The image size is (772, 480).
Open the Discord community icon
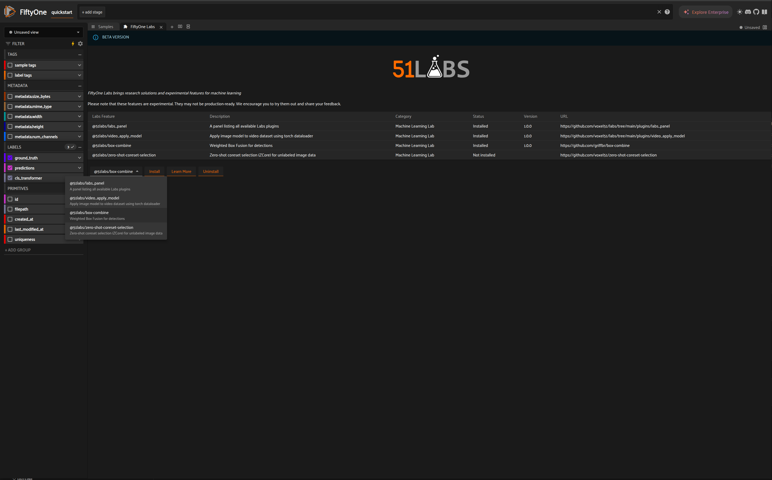coord(748,12)
